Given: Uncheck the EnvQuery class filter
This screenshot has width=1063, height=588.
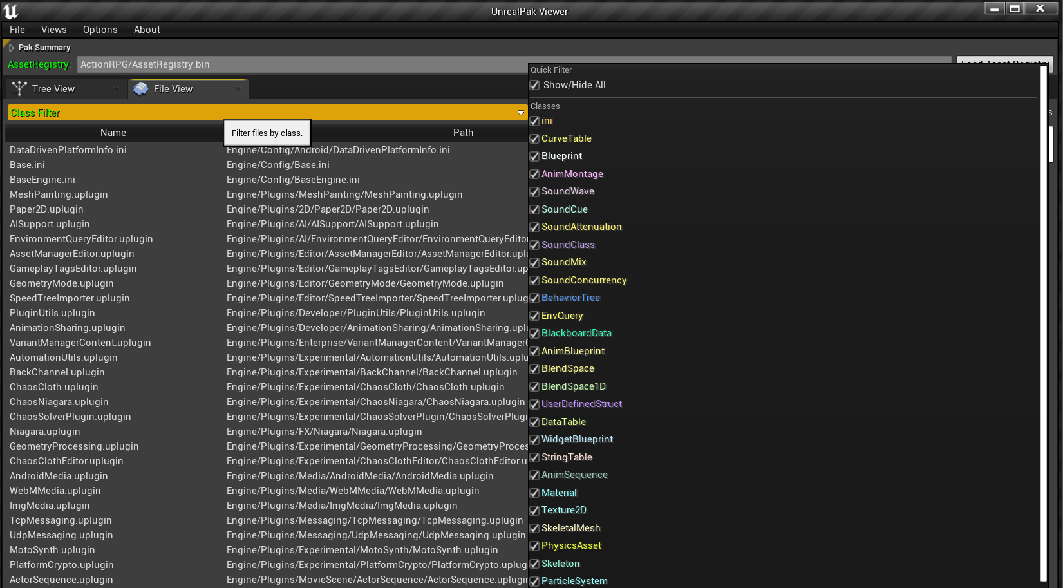Looking at the screenshot, I should click(534, 316).
